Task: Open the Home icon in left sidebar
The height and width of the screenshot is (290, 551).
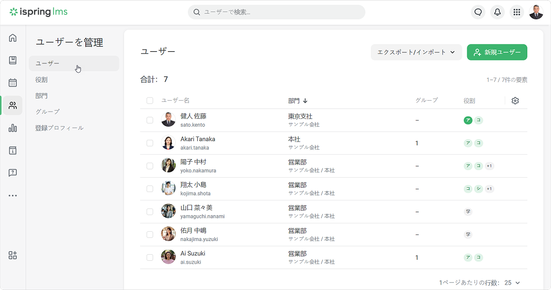Action: tap(13, 38)
